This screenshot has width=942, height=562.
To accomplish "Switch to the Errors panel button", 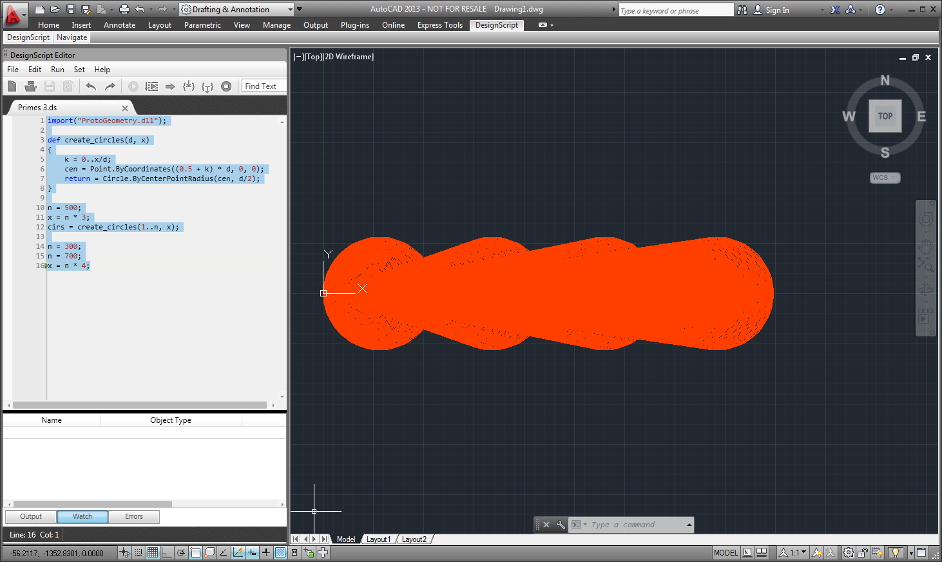I will [x=134, y=516].
